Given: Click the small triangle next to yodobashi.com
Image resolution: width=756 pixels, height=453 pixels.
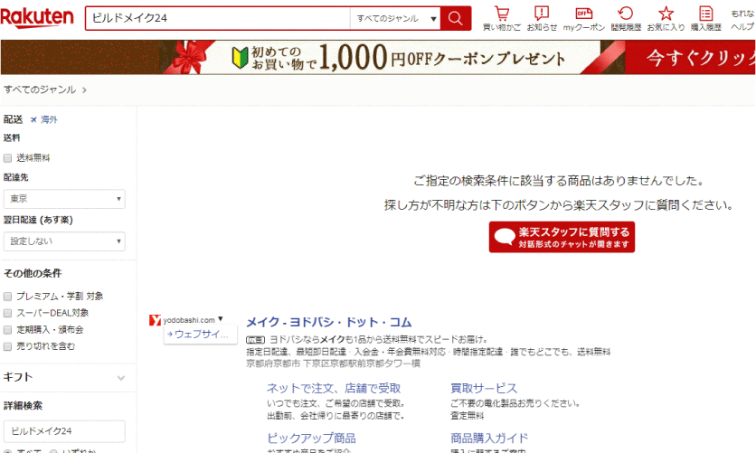Looking at the screenshot, I should 221,319.
